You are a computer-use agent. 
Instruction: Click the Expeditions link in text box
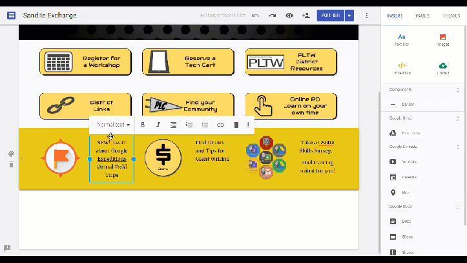pos(112,158)
